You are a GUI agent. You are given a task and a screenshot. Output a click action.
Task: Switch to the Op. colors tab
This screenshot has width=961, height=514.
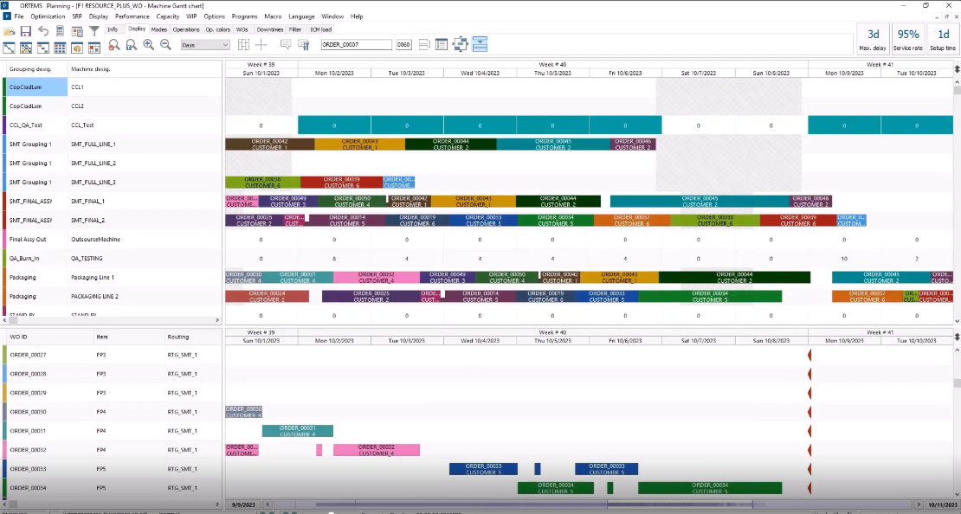click(217, 29)
